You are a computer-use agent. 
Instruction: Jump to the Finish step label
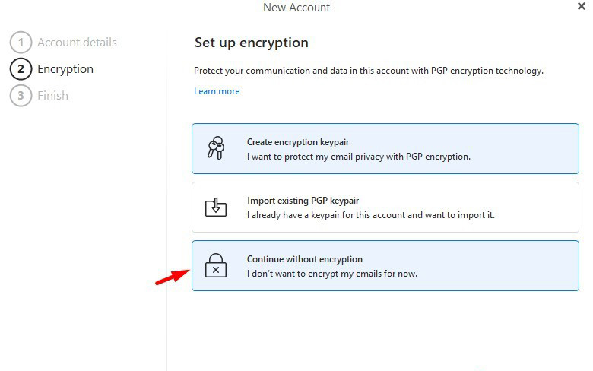coord(52,96)
